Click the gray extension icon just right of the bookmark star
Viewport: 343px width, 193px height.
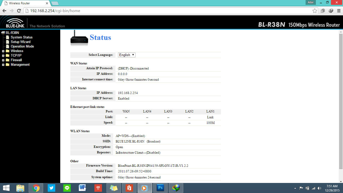coord(323,11)
